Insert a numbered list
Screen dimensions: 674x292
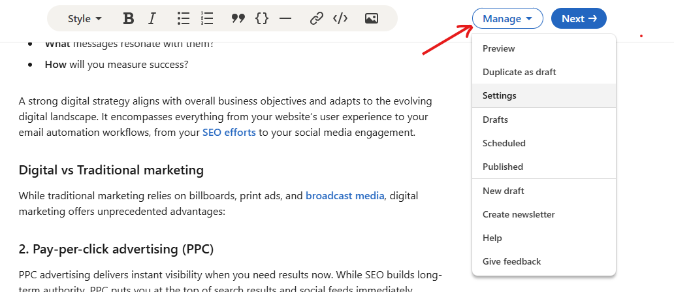click(x=207, y=18)
